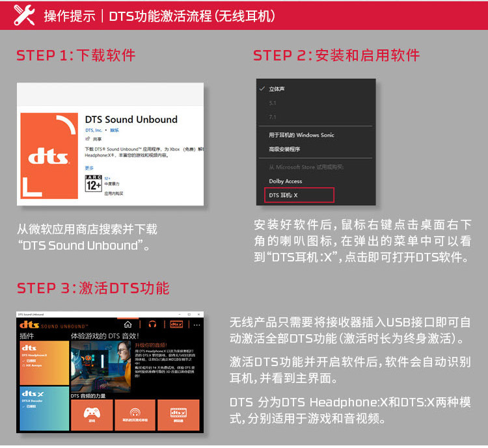Select the 7.1 menu option
This screenshot has height=448, width=488.
pyautogui.click(x=273, y=117)
